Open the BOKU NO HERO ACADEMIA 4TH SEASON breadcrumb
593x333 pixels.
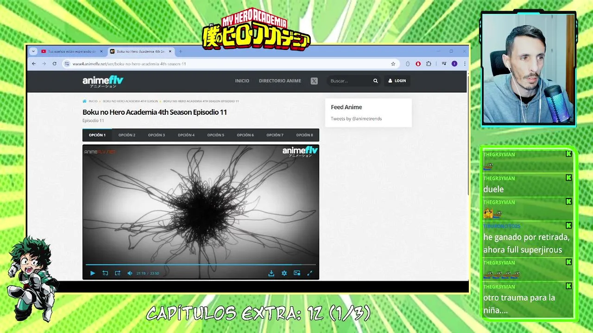click(130, 101)
